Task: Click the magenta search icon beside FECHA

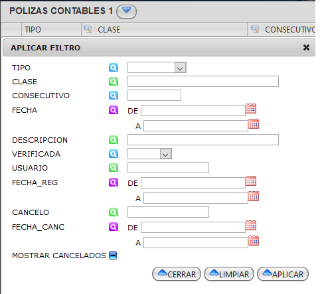Action: tap(114, 110)
